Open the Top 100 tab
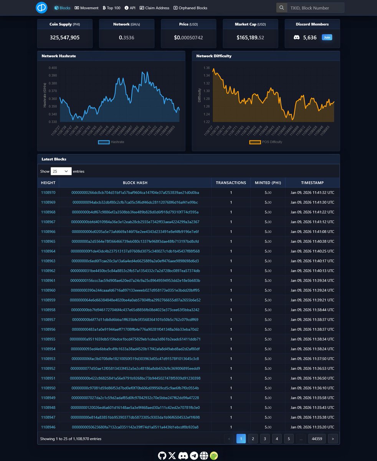377x461 pixels. point(111,7)
